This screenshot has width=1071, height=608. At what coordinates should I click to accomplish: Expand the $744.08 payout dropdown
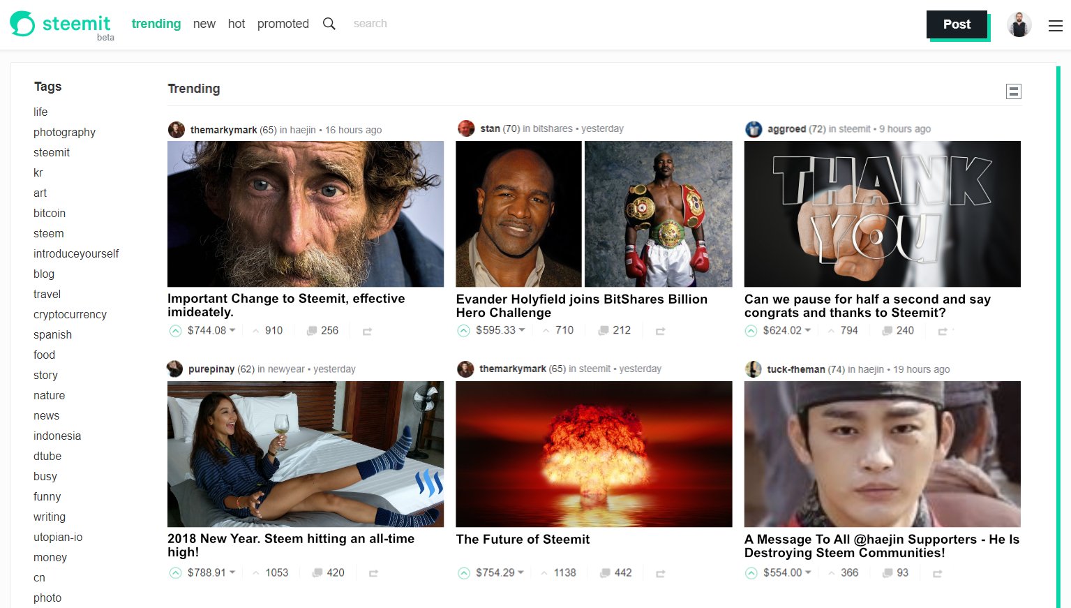(232, 331)
